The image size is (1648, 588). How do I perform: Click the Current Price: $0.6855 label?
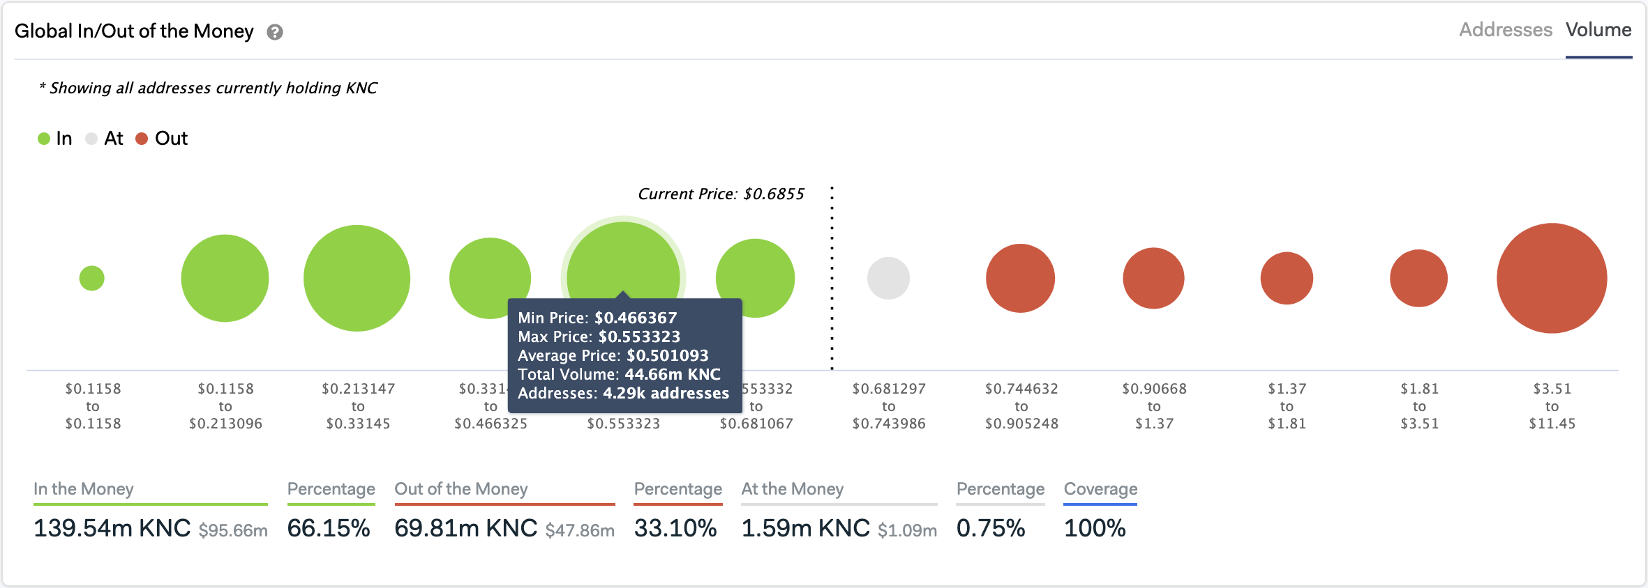pyautogui.click(x=721, y=194)
